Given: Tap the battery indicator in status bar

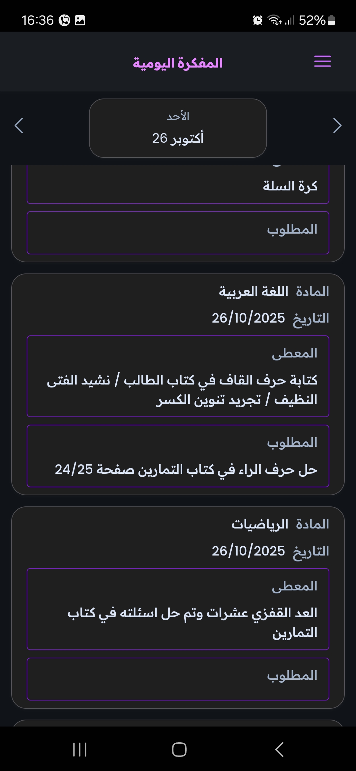Looking at the screenshot, I should 332,20.
